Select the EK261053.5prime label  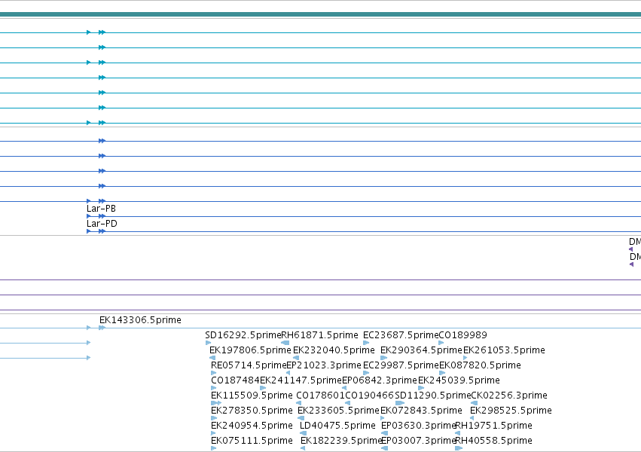(x=504, y=350)
